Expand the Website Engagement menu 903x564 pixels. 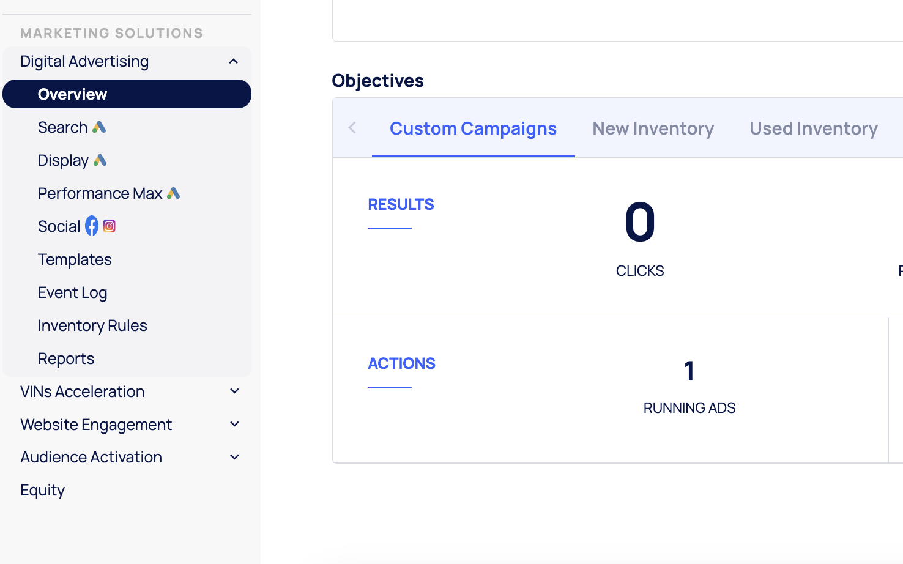[x=234, y=425]
